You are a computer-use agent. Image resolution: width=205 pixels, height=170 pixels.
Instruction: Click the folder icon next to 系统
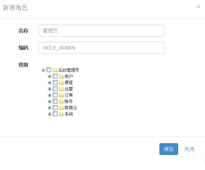pyautogui.click(x=62, y=114)
